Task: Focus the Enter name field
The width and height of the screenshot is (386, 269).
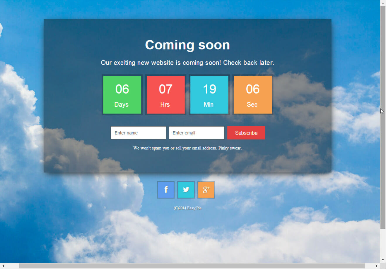Action: [x=138, y=133]
